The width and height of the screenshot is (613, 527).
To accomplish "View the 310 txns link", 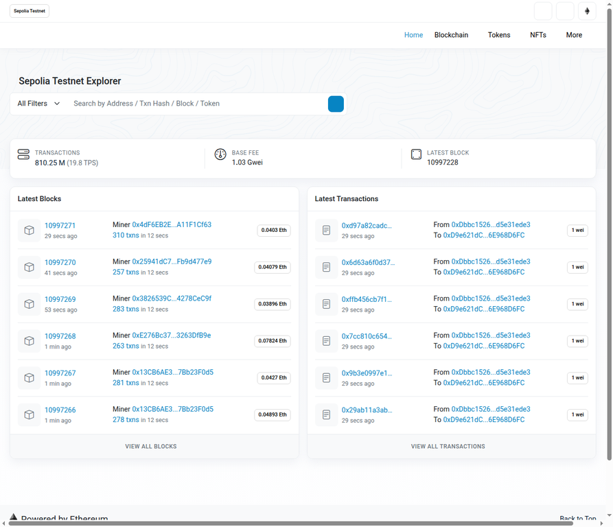I will tap(126, 235).
